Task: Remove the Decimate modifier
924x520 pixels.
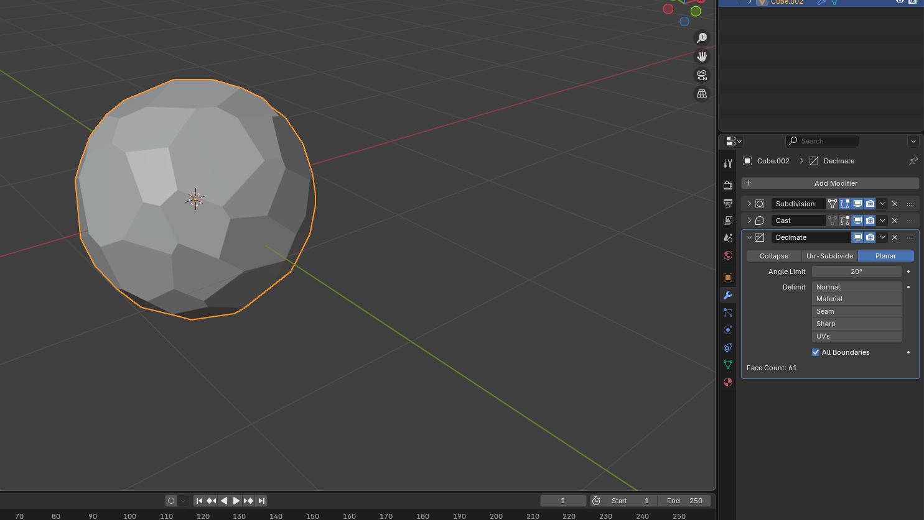Action: [895, 237]
